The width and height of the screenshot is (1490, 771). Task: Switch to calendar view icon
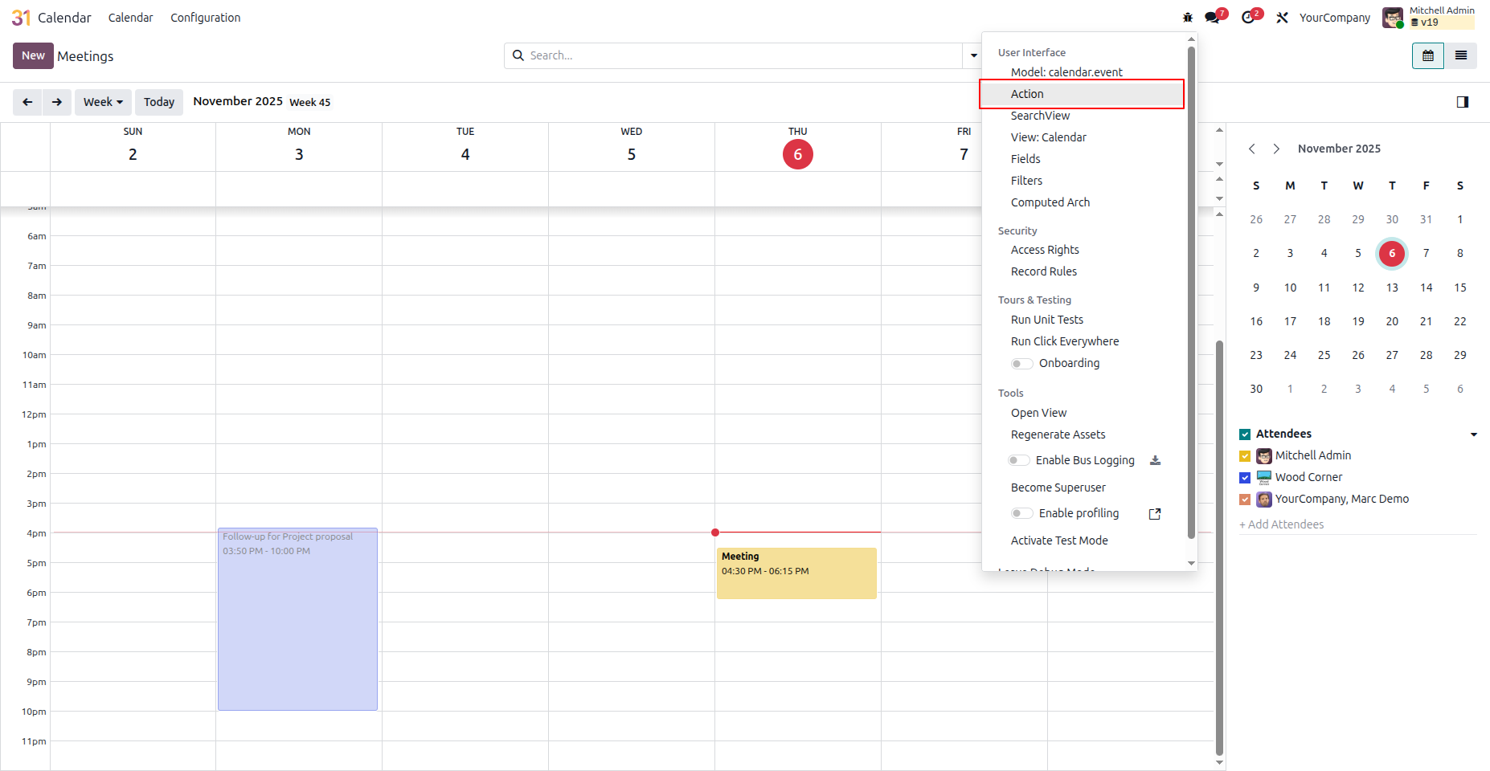[x=1428, y=55]
